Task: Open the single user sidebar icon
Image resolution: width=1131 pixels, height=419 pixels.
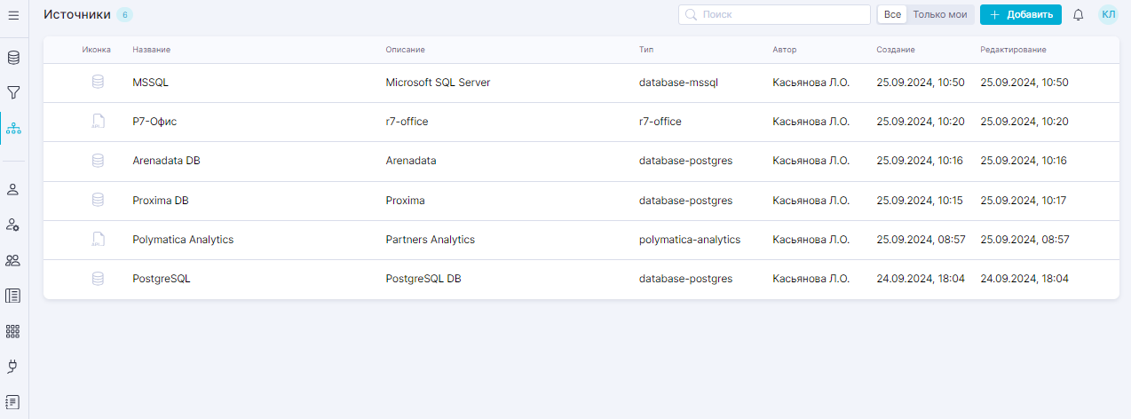Action: click(13, 189)
